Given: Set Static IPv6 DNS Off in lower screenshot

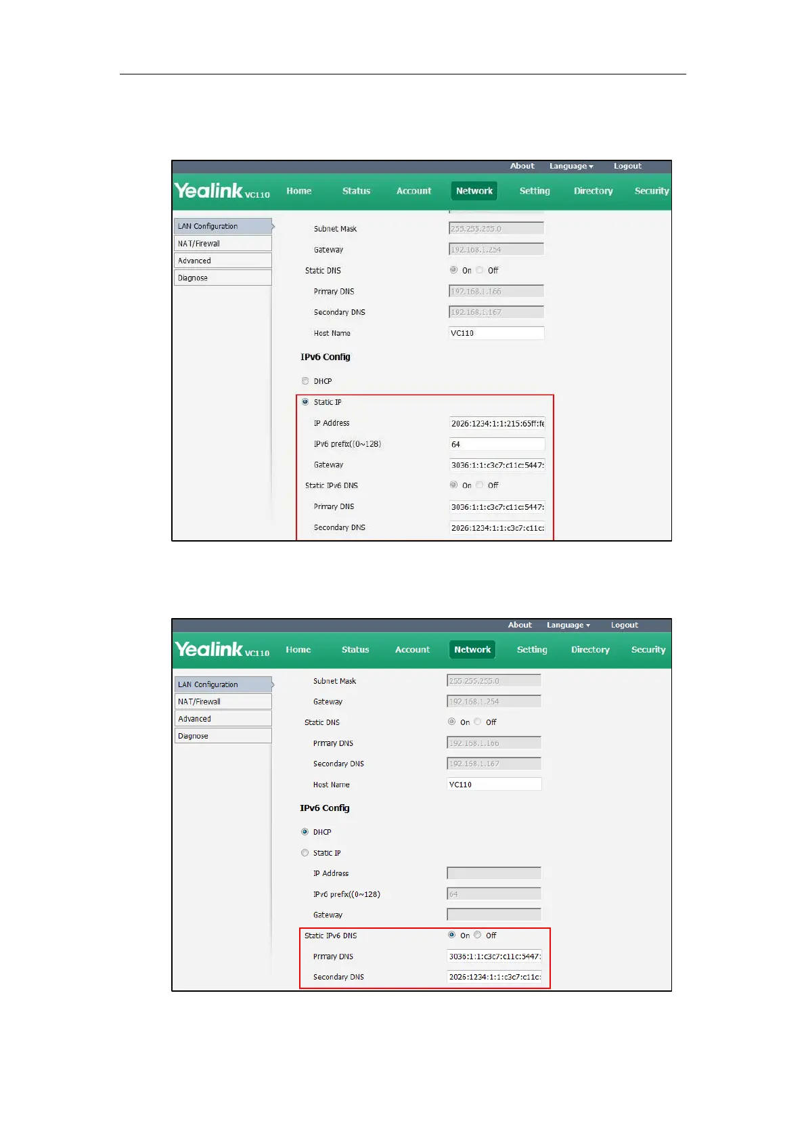Looking at the screenshot, I should pyautogui.click(x=478, y=935).
